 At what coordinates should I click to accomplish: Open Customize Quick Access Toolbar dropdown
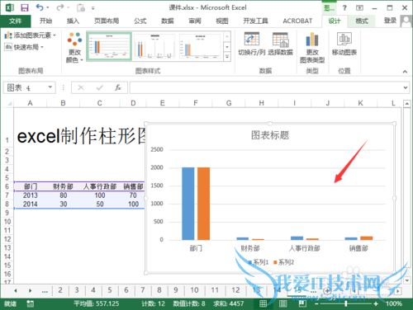[93, 8]
